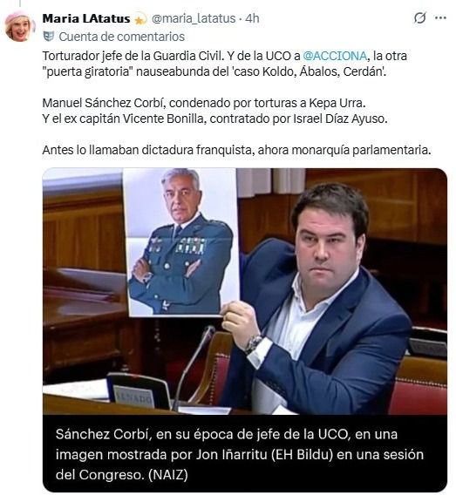Viewport: 456px width, 495px height.
Task: Open the @maria_latatus handle
Action: [194, 18]
